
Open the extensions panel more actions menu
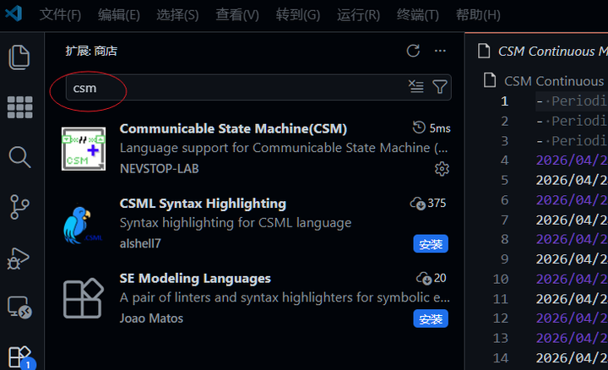[x=440, y=51]
